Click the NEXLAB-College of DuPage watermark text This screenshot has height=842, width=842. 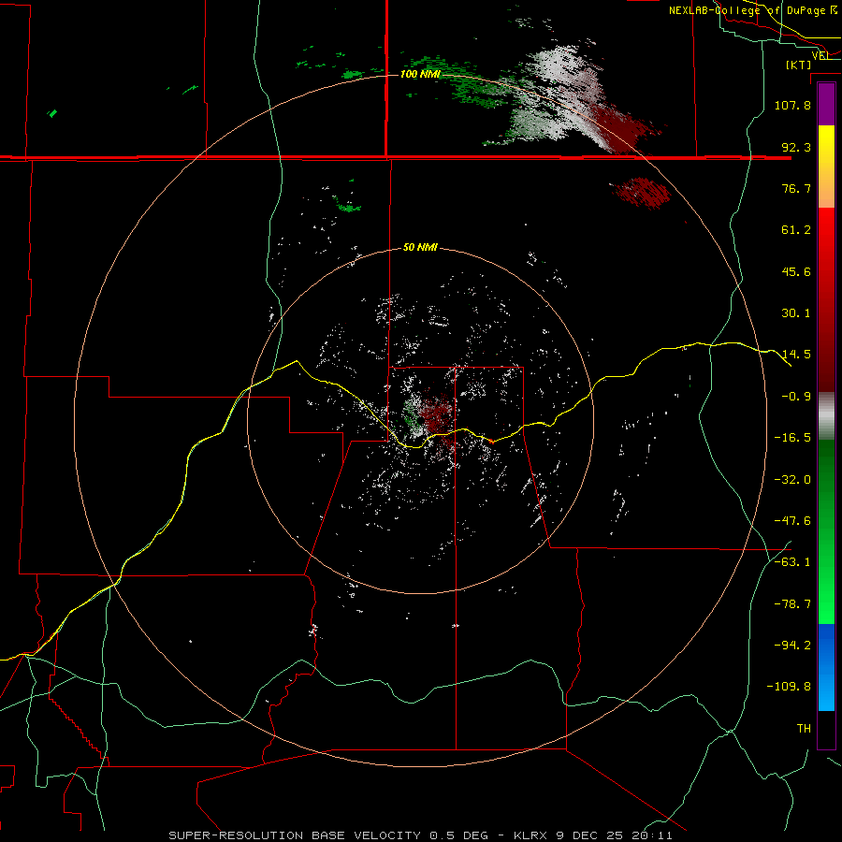(752, 10)
